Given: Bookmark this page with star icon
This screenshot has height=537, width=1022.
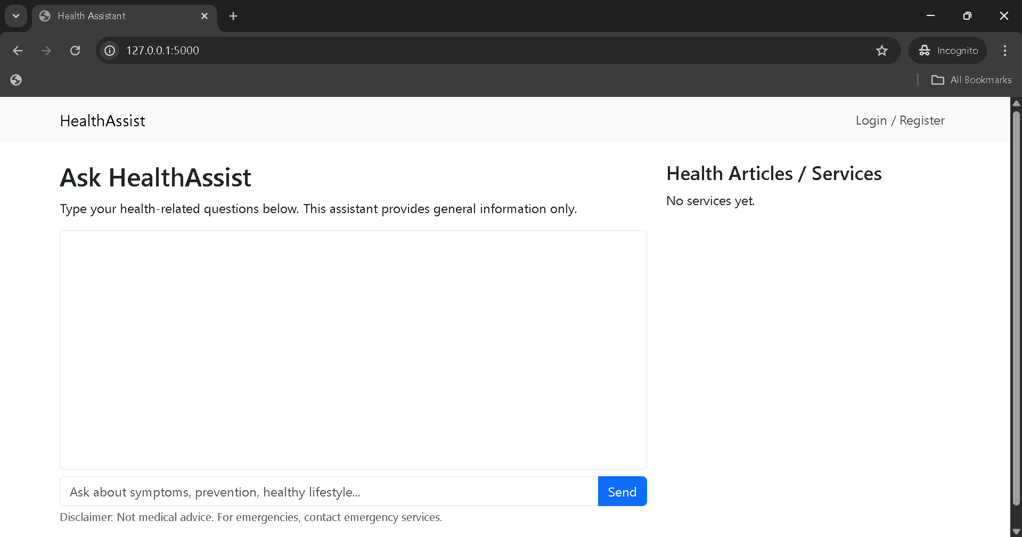Looking at the screenshot, I should pos(882,51).
